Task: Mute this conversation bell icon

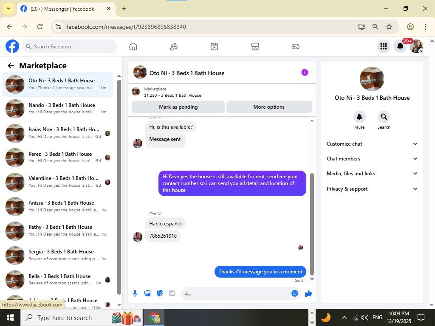Action: (359, 117)
